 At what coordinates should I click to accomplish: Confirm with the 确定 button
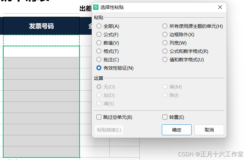176,130
